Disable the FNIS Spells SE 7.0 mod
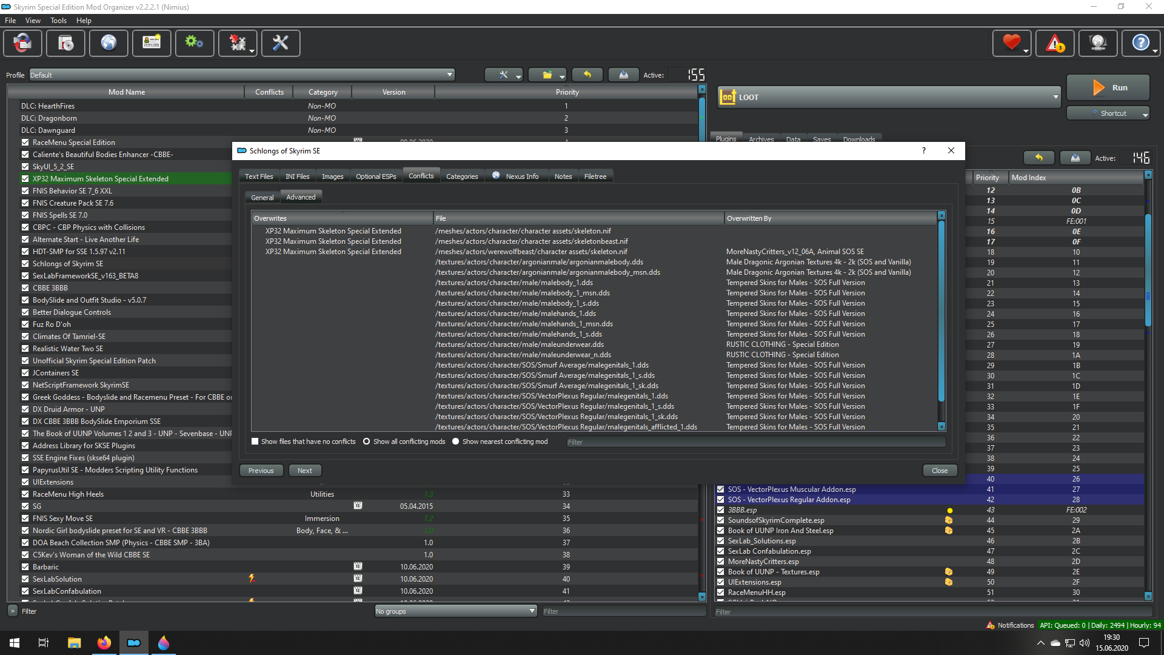Image resolution: width=1164 pixels, height=655 pixels. click(25, 215)
